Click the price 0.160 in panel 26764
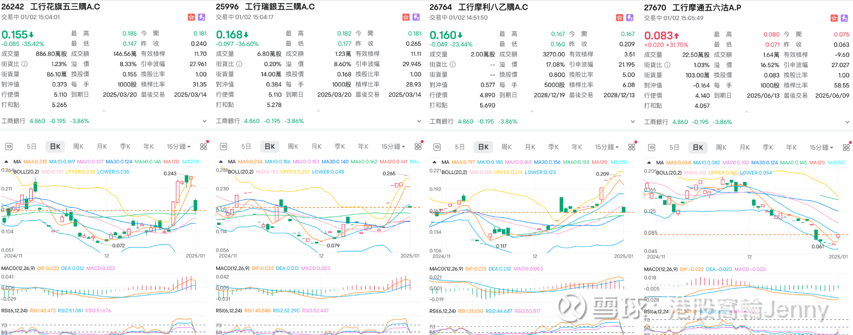The height and width of the screenshot is (335, 853). [443, 35]
